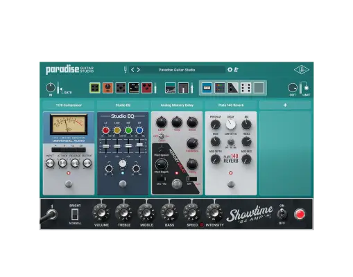Viewport: 353px width, 277px height.
Task: Click the OUT output level knob
Action: (x=293, y=88)
